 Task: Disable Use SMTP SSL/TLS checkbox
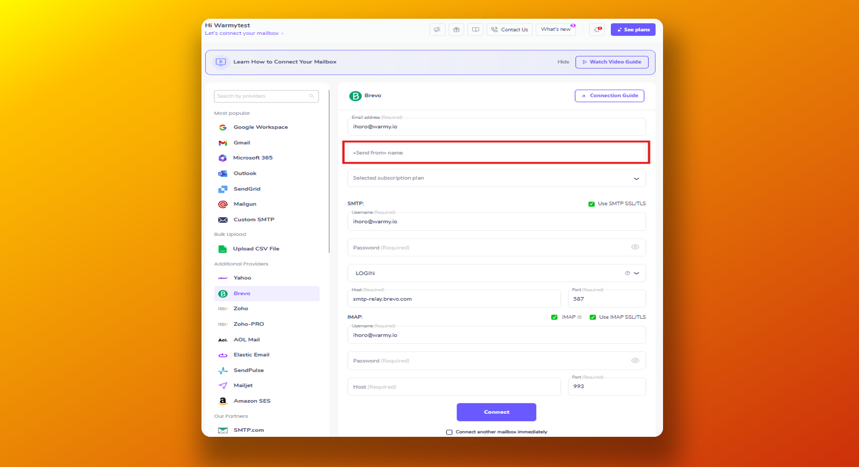(x=592, y=204)
